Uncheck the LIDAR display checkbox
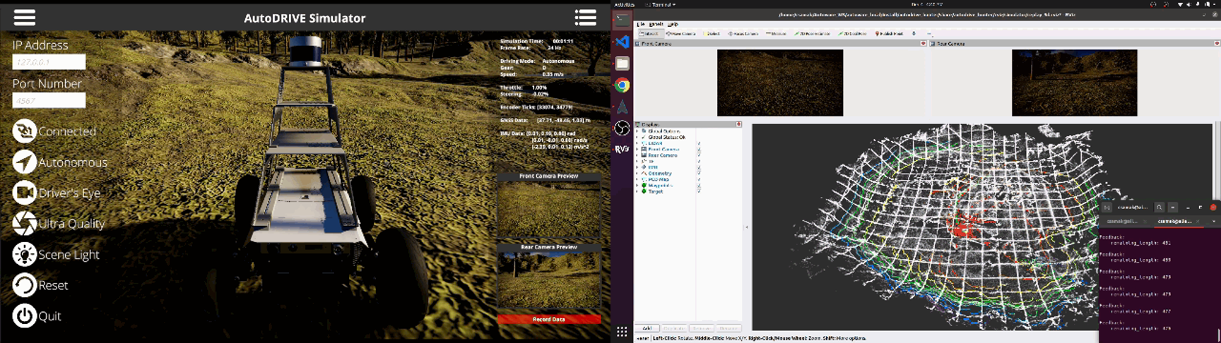 tap(699, 143)
